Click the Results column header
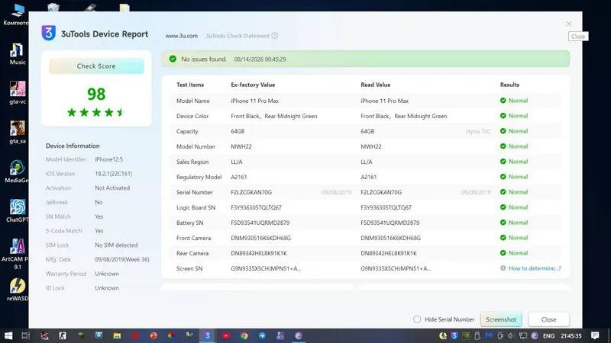Viewport: 611px width, 343px height. 509,85
